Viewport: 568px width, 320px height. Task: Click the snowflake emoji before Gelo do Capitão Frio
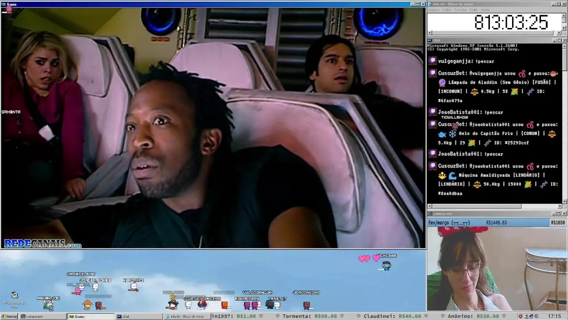tap(452, 134)
